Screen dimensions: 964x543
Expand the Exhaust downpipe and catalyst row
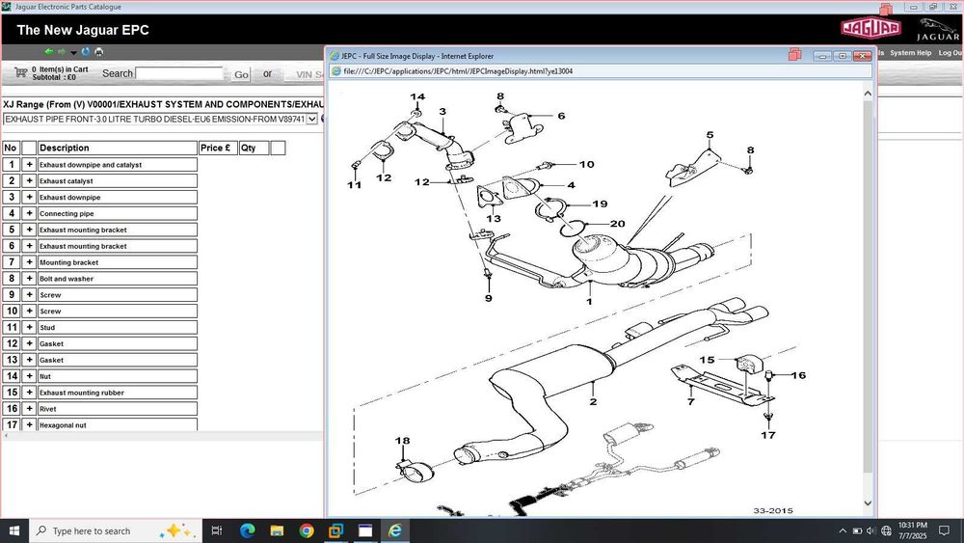click(x=29, y=165)
